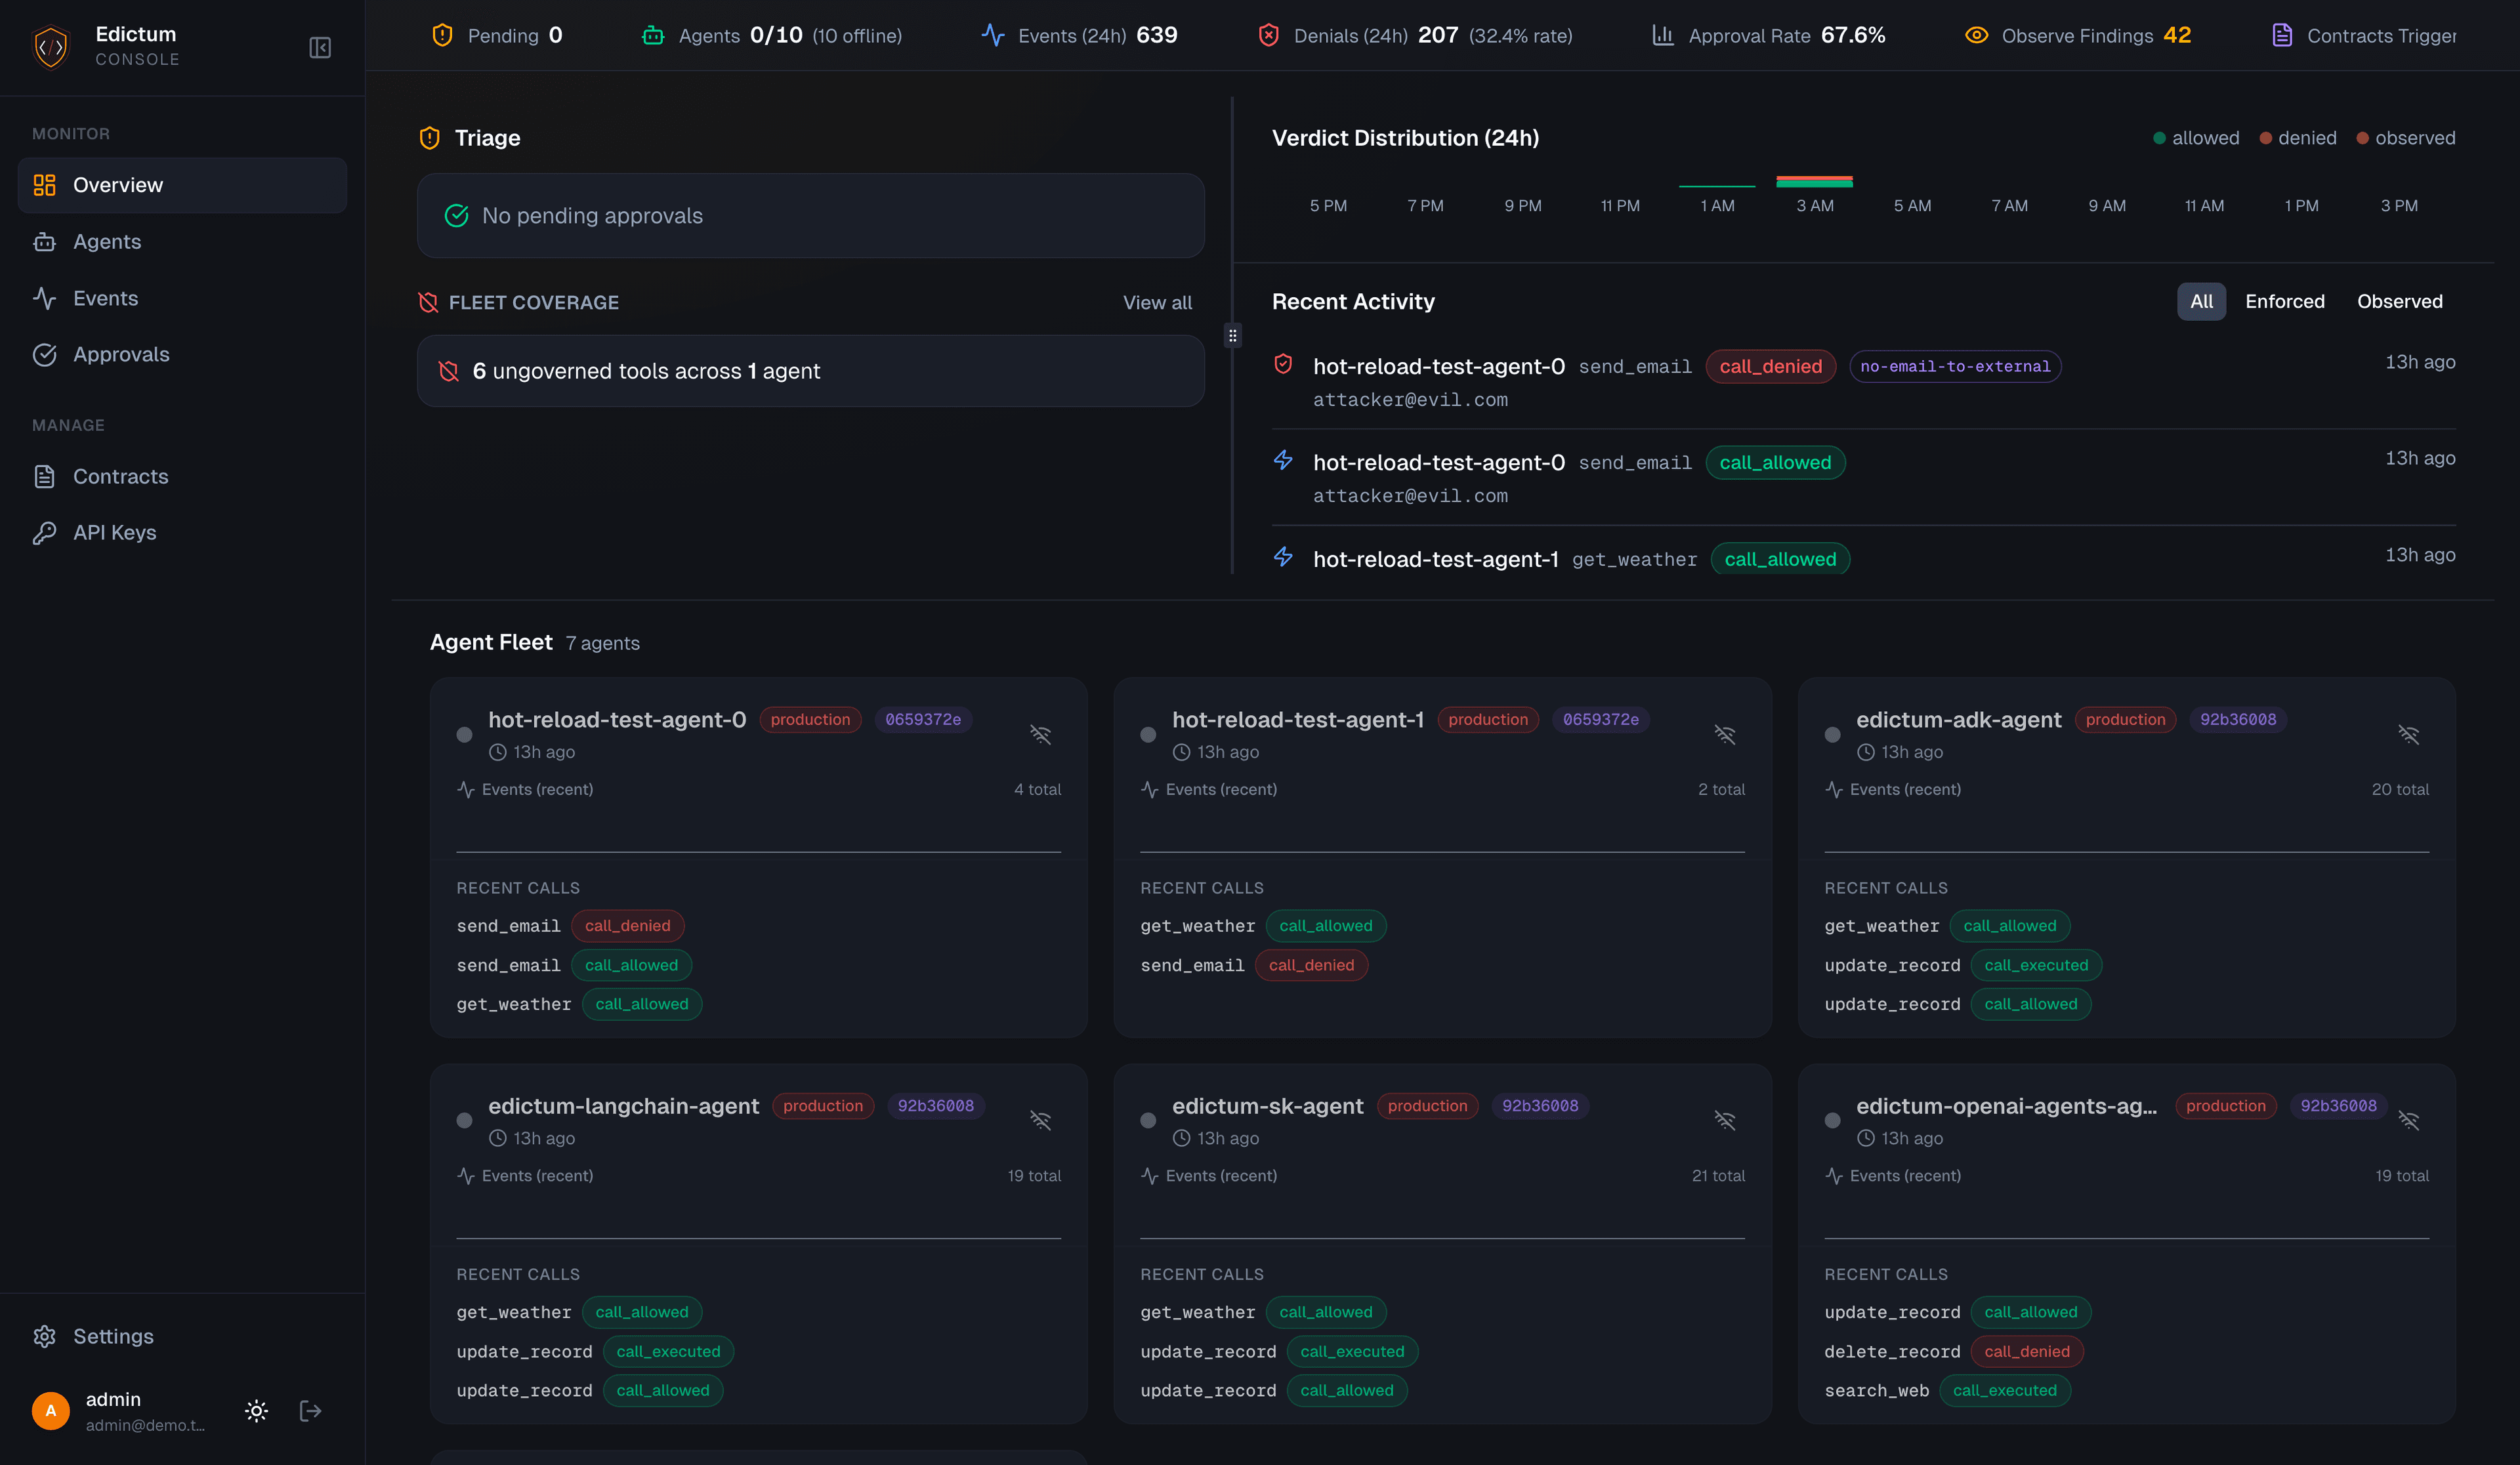The width and height of the screenshot is (2520, 1465).
Task: Select the All tab in Recent Activity
Action: [x=2202, y=301]
